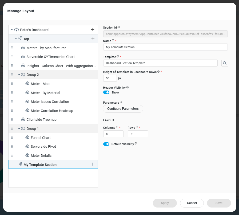Screen dimensions: 239x215
Task: Collapse the Group 1 tree node
Action: pos(19,128)
